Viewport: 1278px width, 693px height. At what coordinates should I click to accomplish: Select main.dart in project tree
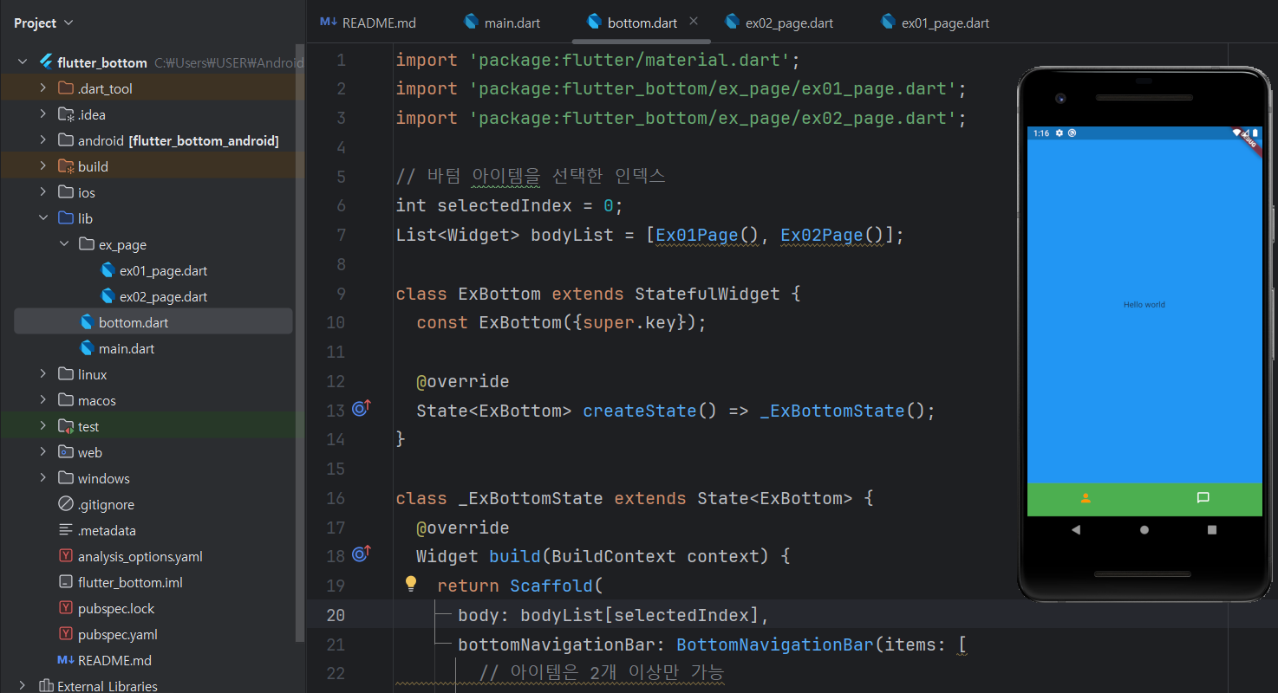[x=127, y=348]
